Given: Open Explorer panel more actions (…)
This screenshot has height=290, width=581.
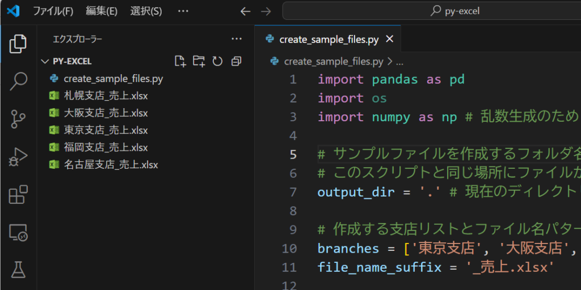Looking at the screenshot, I should [x=237, y=39].
